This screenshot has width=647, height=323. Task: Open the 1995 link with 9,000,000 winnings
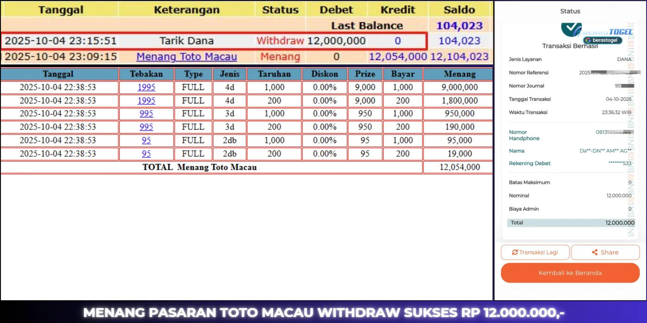[x=147, y=87]
